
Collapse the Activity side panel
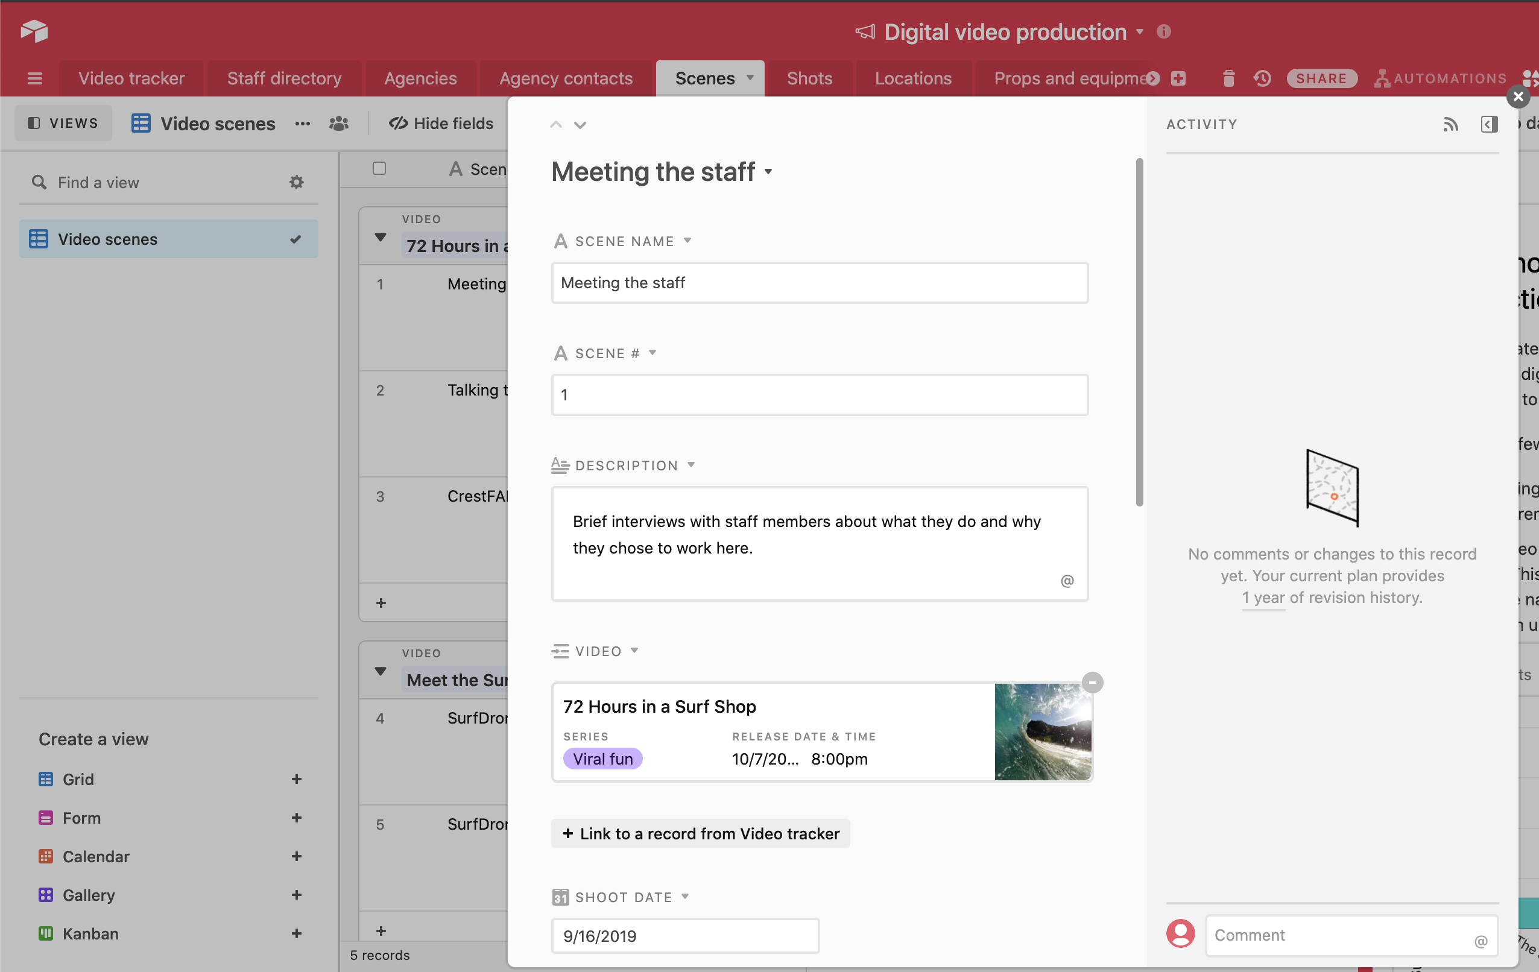pos(1490,124)
